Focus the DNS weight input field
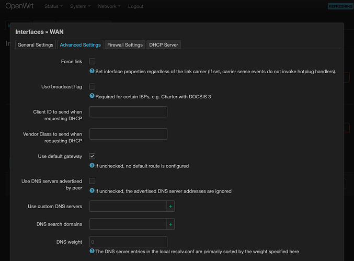Image resolution: width=354 pixels, height=261 pixels. click(128, 242)
